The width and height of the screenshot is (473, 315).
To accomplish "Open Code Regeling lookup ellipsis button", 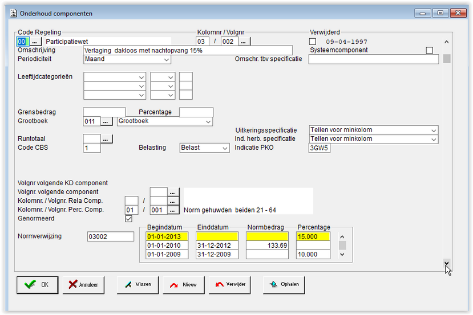I will (35, 42).
